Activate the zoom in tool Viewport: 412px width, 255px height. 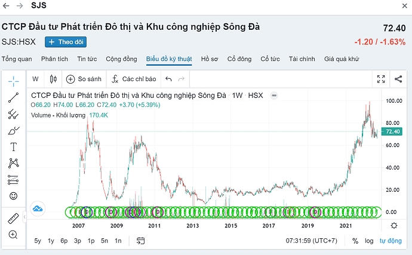coord(13,235)
